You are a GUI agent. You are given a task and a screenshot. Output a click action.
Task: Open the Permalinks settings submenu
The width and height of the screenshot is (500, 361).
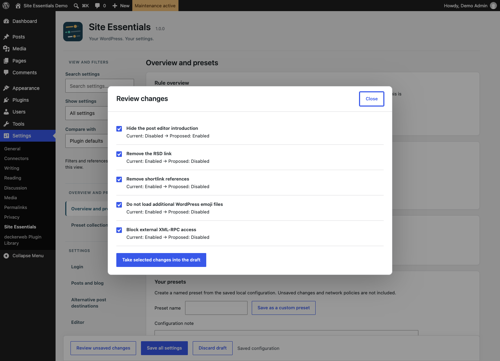(x=16, y=207)
